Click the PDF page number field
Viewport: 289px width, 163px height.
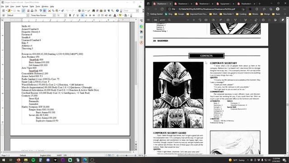(155, 20)
